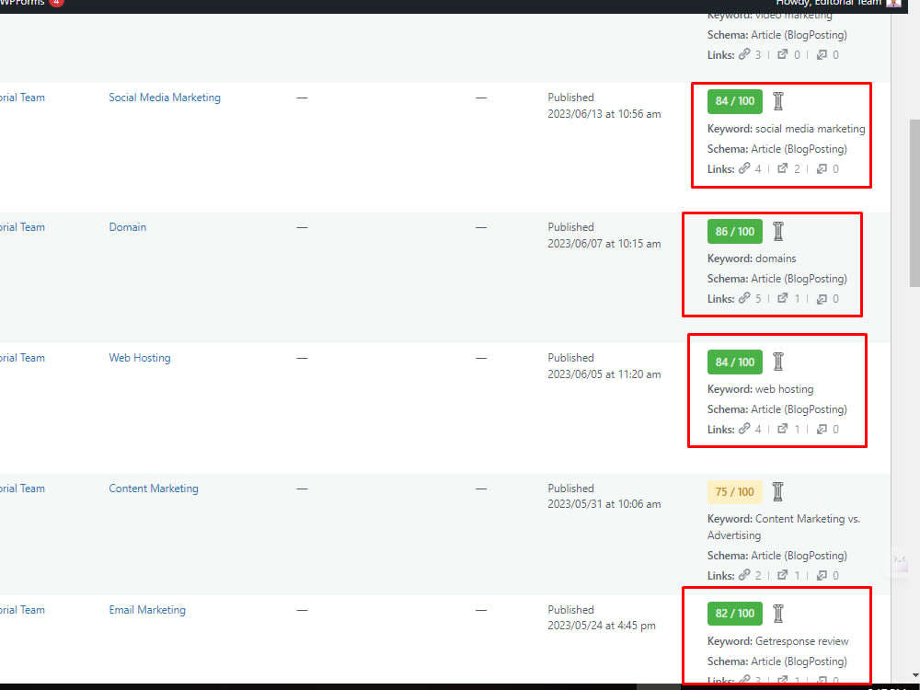Click the internal links chain icon in the video marketing row
This screenshot has height=690, width=920.
pos(744,54)
